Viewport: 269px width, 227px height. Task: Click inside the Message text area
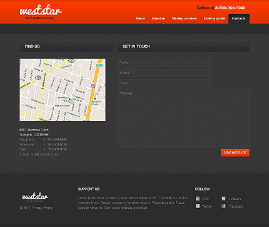point(183,118)
